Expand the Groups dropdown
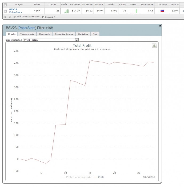This screenshot has width=184, height=187. 49,17
